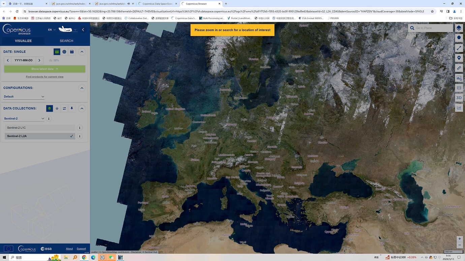Select the measure distance tool

(x=459, y=48)
